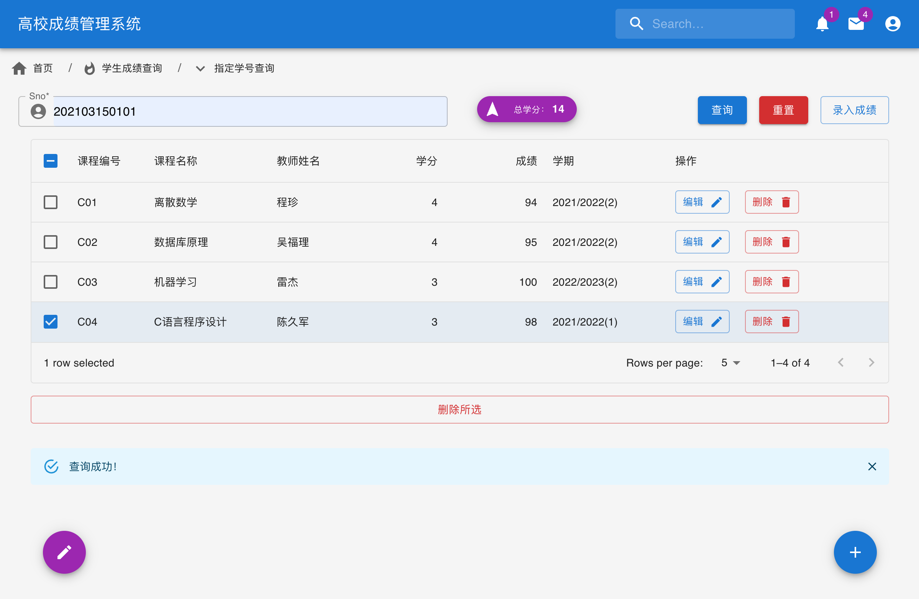Go to next table page arrow
Viewport: 919px width, 599px height.
(871, 362)
